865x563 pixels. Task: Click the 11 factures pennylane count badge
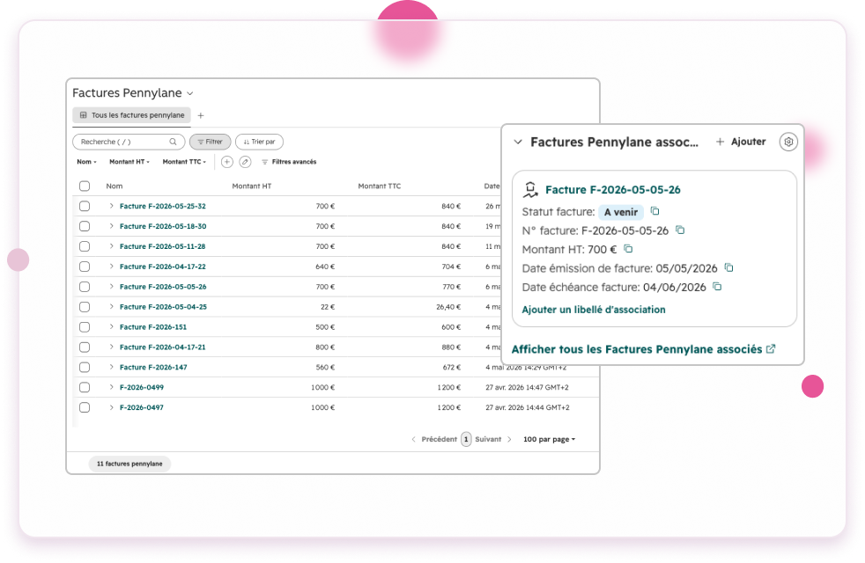tap(129, 464)
